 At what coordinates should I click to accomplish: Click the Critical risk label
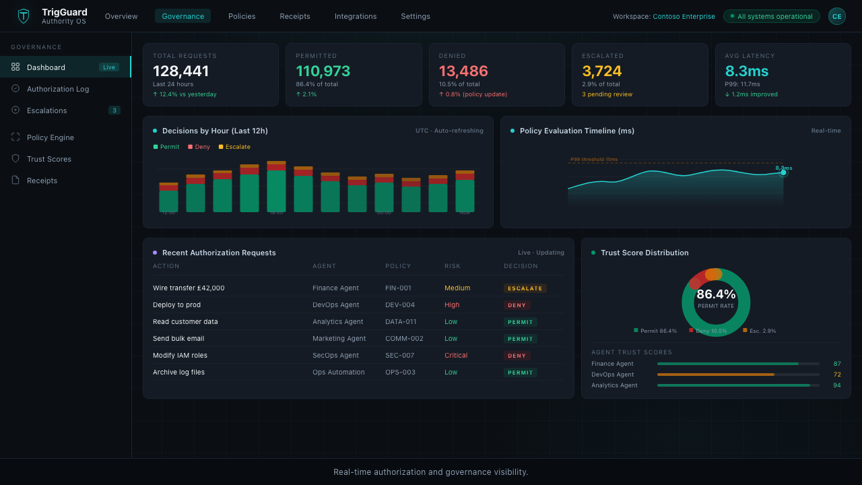pos(456,356)
